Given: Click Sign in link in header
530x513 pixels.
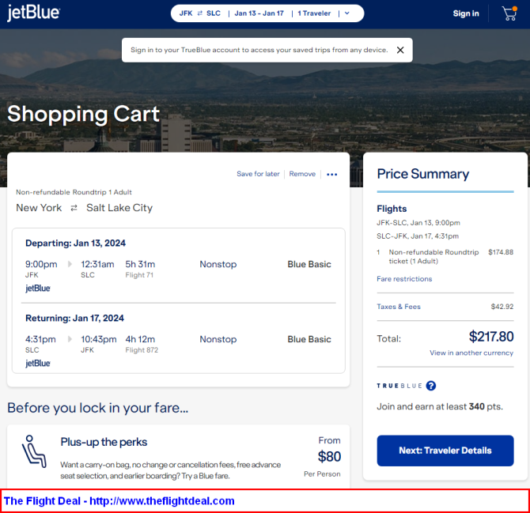Looking at the screenshot, I should click(x=466, y=13).
